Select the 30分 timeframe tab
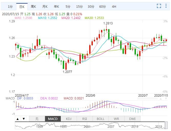This screenshot has width=171, height=131. (91, 6)
